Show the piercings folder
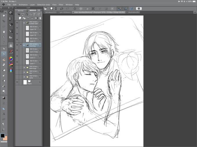 click(x=17, y=67)
